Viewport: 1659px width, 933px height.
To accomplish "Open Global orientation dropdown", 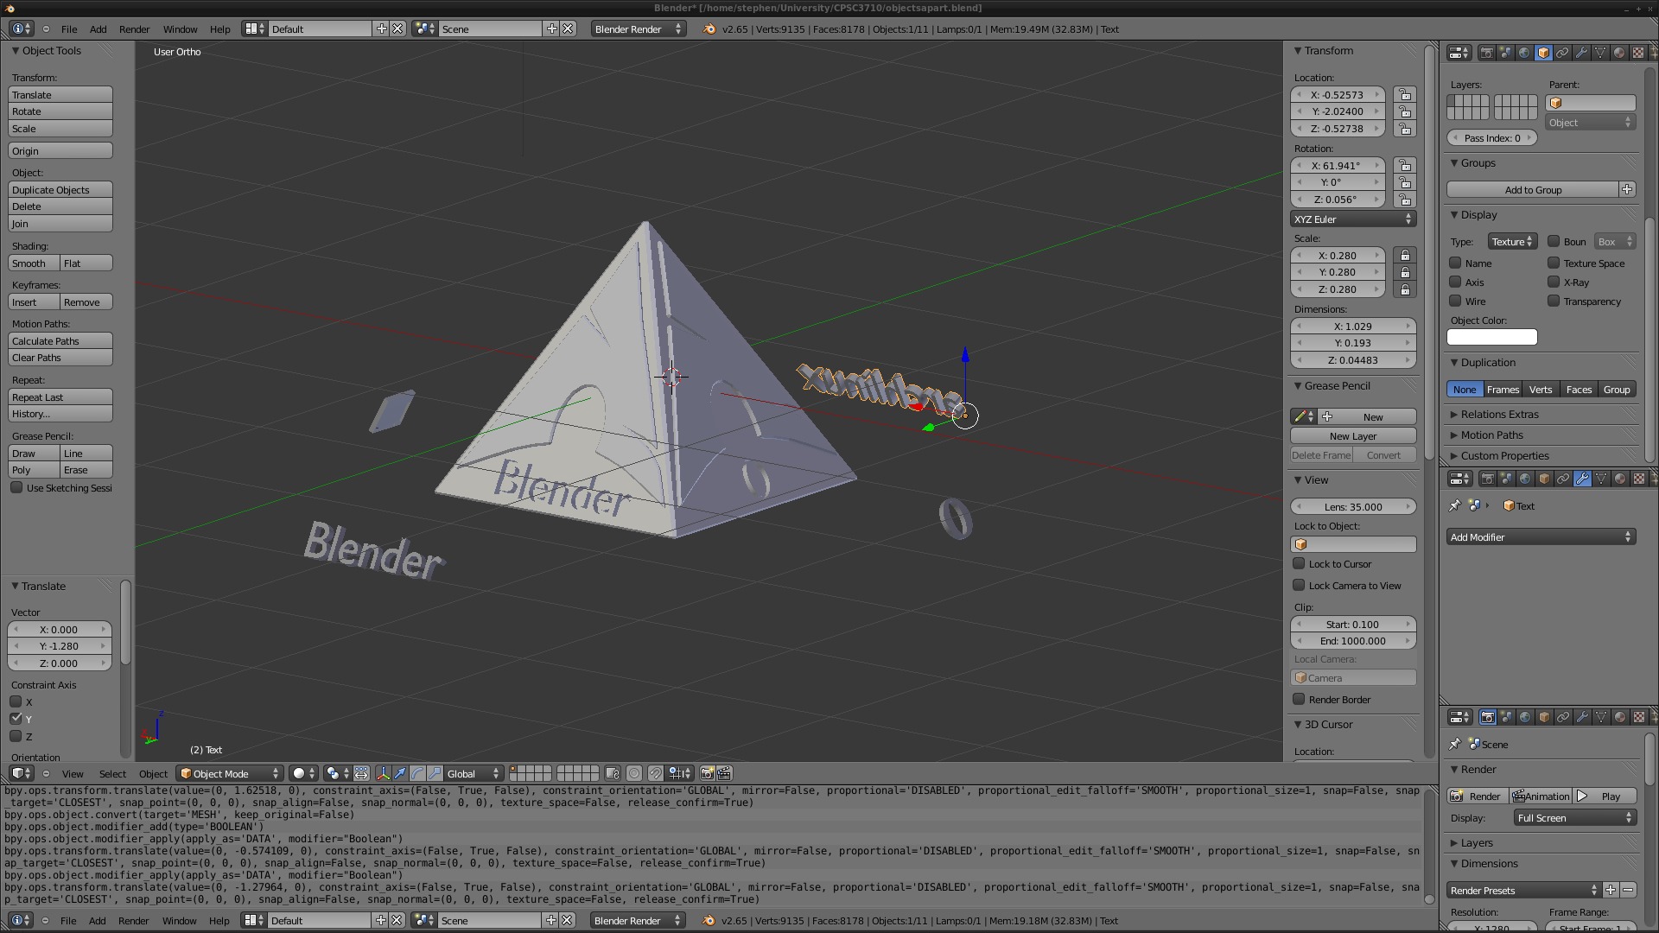I will (x=473, y=773).
